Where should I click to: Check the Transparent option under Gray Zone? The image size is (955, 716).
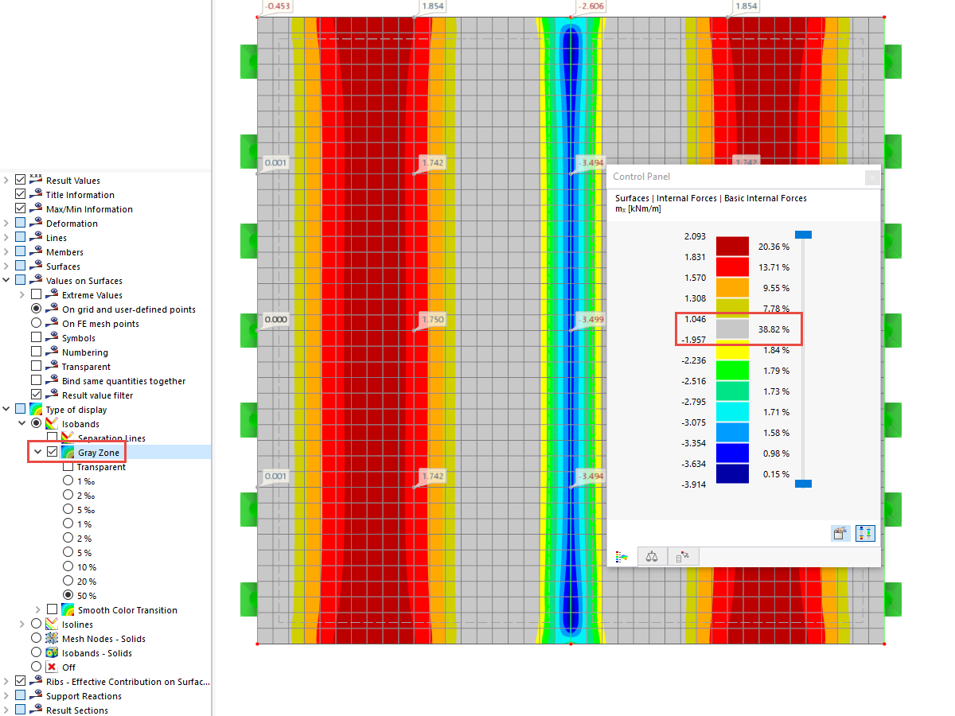pyautogui.click(x=67, y=465)
